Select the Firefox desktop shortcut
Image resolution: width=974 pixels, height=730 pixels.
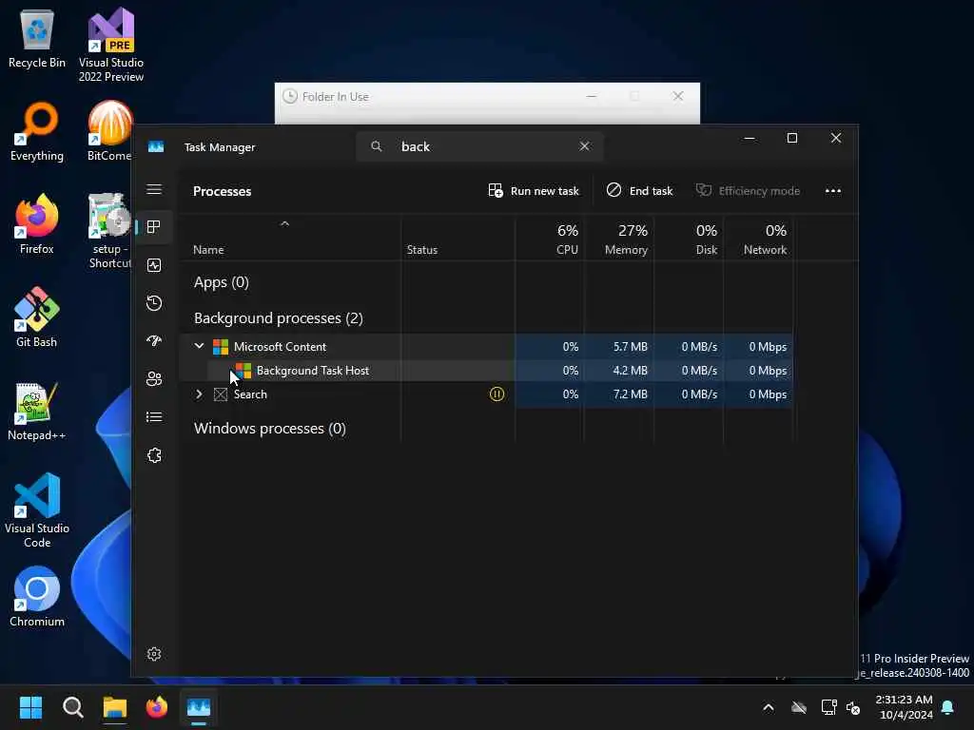point(37,223)
